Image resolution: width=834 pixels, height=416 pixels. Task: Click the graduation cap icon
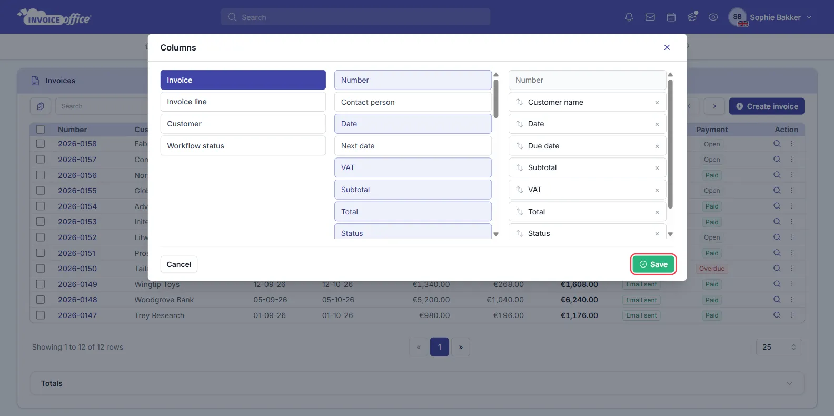click(x=692, y=17)
